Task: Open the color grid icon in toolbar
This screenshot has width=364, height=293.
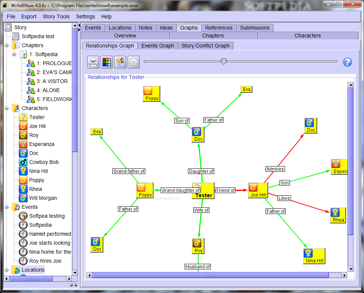Action: pyautogui.click(x=107, y=62)
